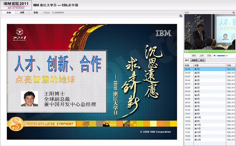Sort by the 标题 column header
Image resolution: width=236 pixels, height=146 pixels.
point(210,65)
